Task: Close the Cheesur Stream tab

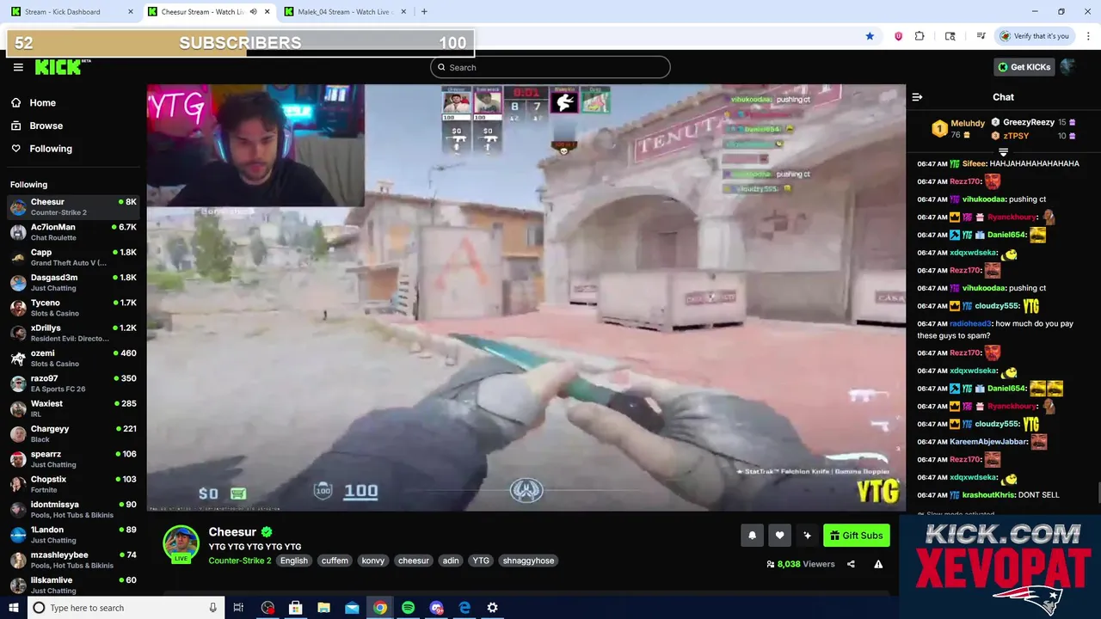Action: click(x=268, y=12)
